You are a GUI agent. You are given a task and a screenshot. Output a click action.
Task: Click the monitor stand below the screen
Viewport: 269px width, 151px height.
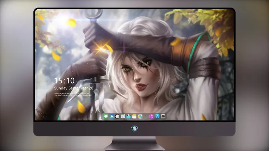click(134, 143)
